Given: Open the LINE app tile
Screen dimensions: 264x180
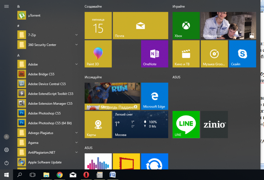Looking at the screenshot, I should (x=186, y=125).
